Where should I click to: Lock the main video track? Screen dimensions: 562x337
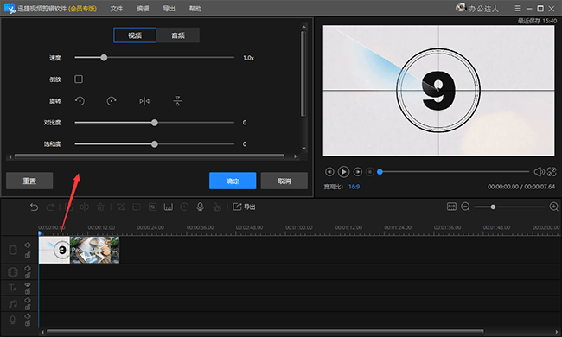(x=28, y=255)
